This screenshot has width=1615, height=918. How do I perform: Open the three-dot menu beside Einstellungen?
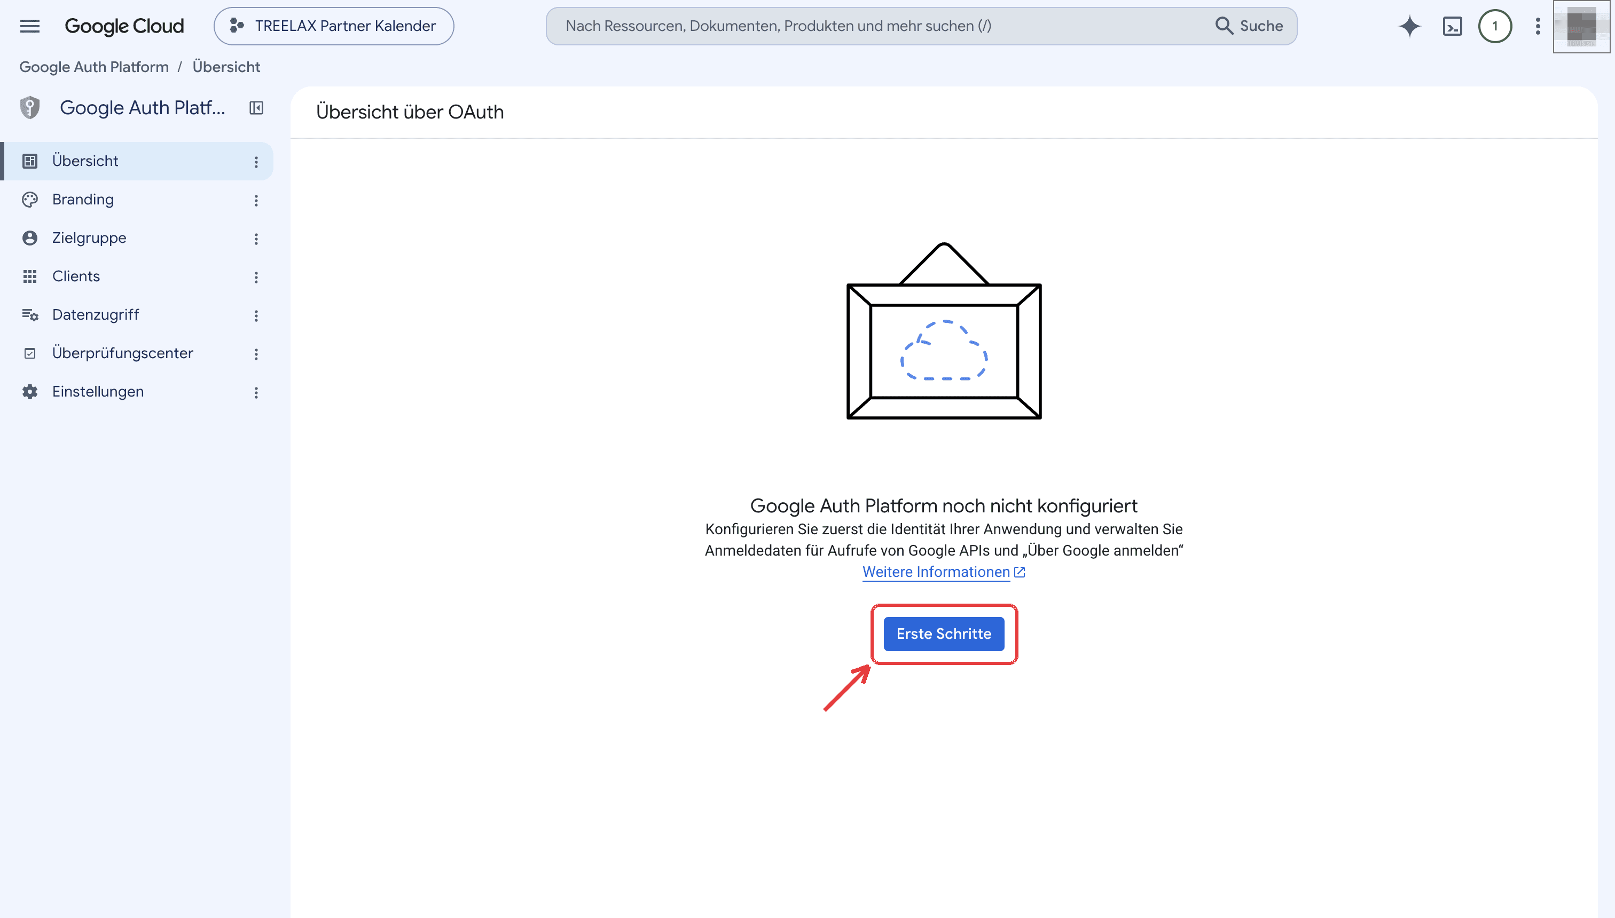[256, 393]
